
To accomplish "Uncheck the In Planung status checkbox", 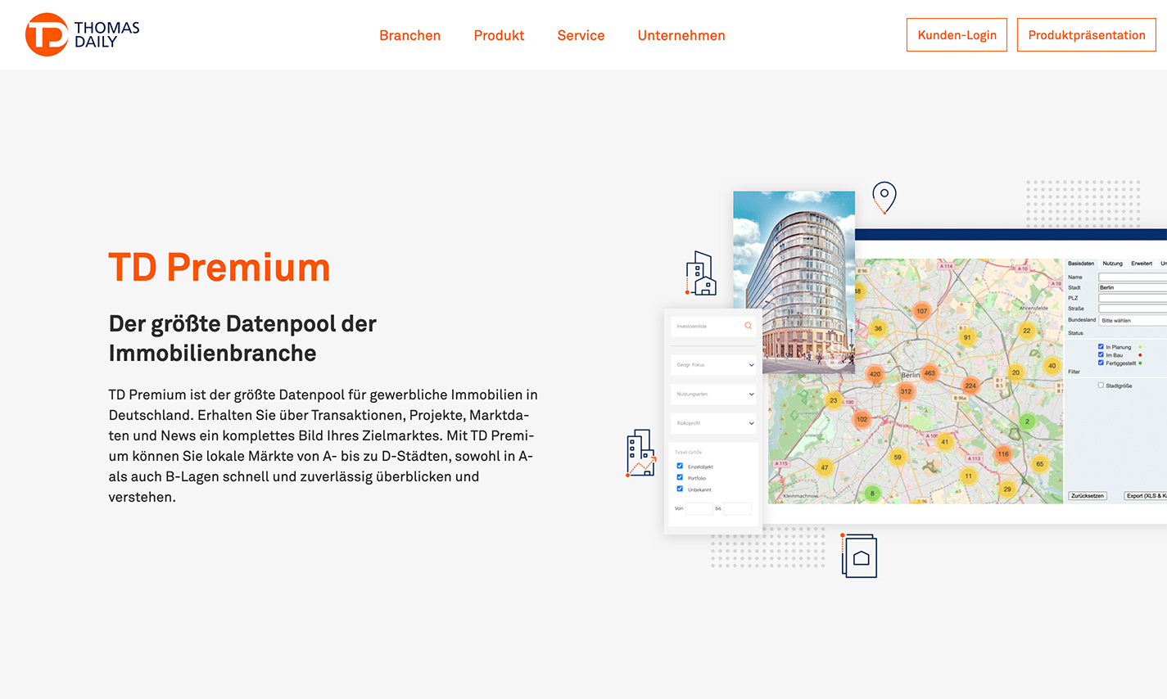I will click(1101, 346).
